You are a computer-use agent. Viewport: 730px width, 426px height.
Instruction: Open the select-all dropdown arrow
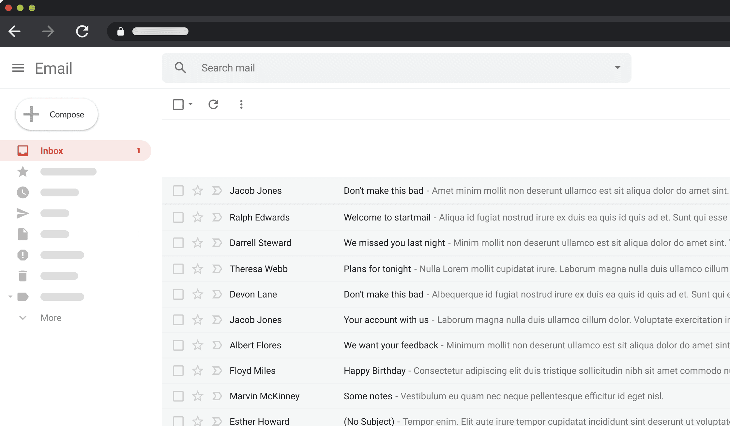pos(190,104)
